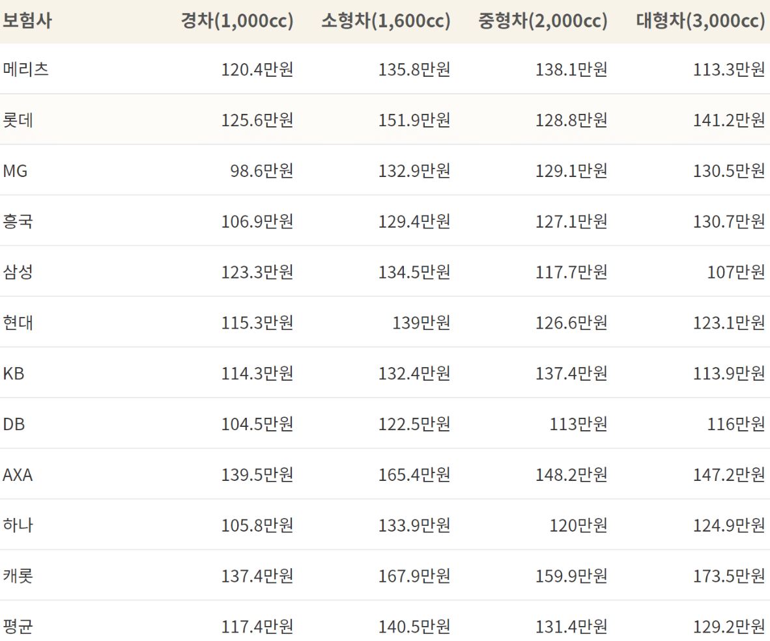Click the 130.7만원 cell for 흥국
This screenshot has height=641, width=770.
[x=729, y=221]
